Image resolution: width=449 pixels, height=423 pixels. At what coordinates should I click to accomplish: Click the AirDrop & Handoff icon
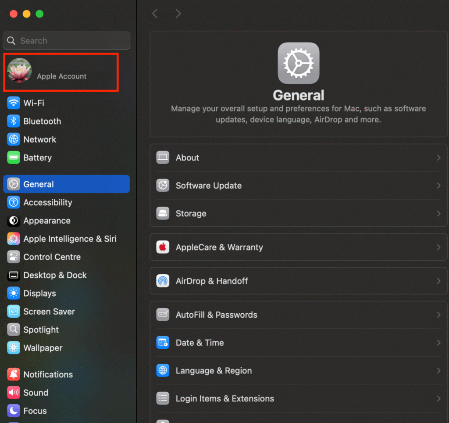pos(163,281)
